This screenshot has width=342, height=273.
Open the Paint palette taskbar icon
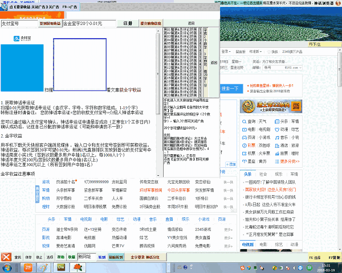pyautogui.click(x=43, y=268)
